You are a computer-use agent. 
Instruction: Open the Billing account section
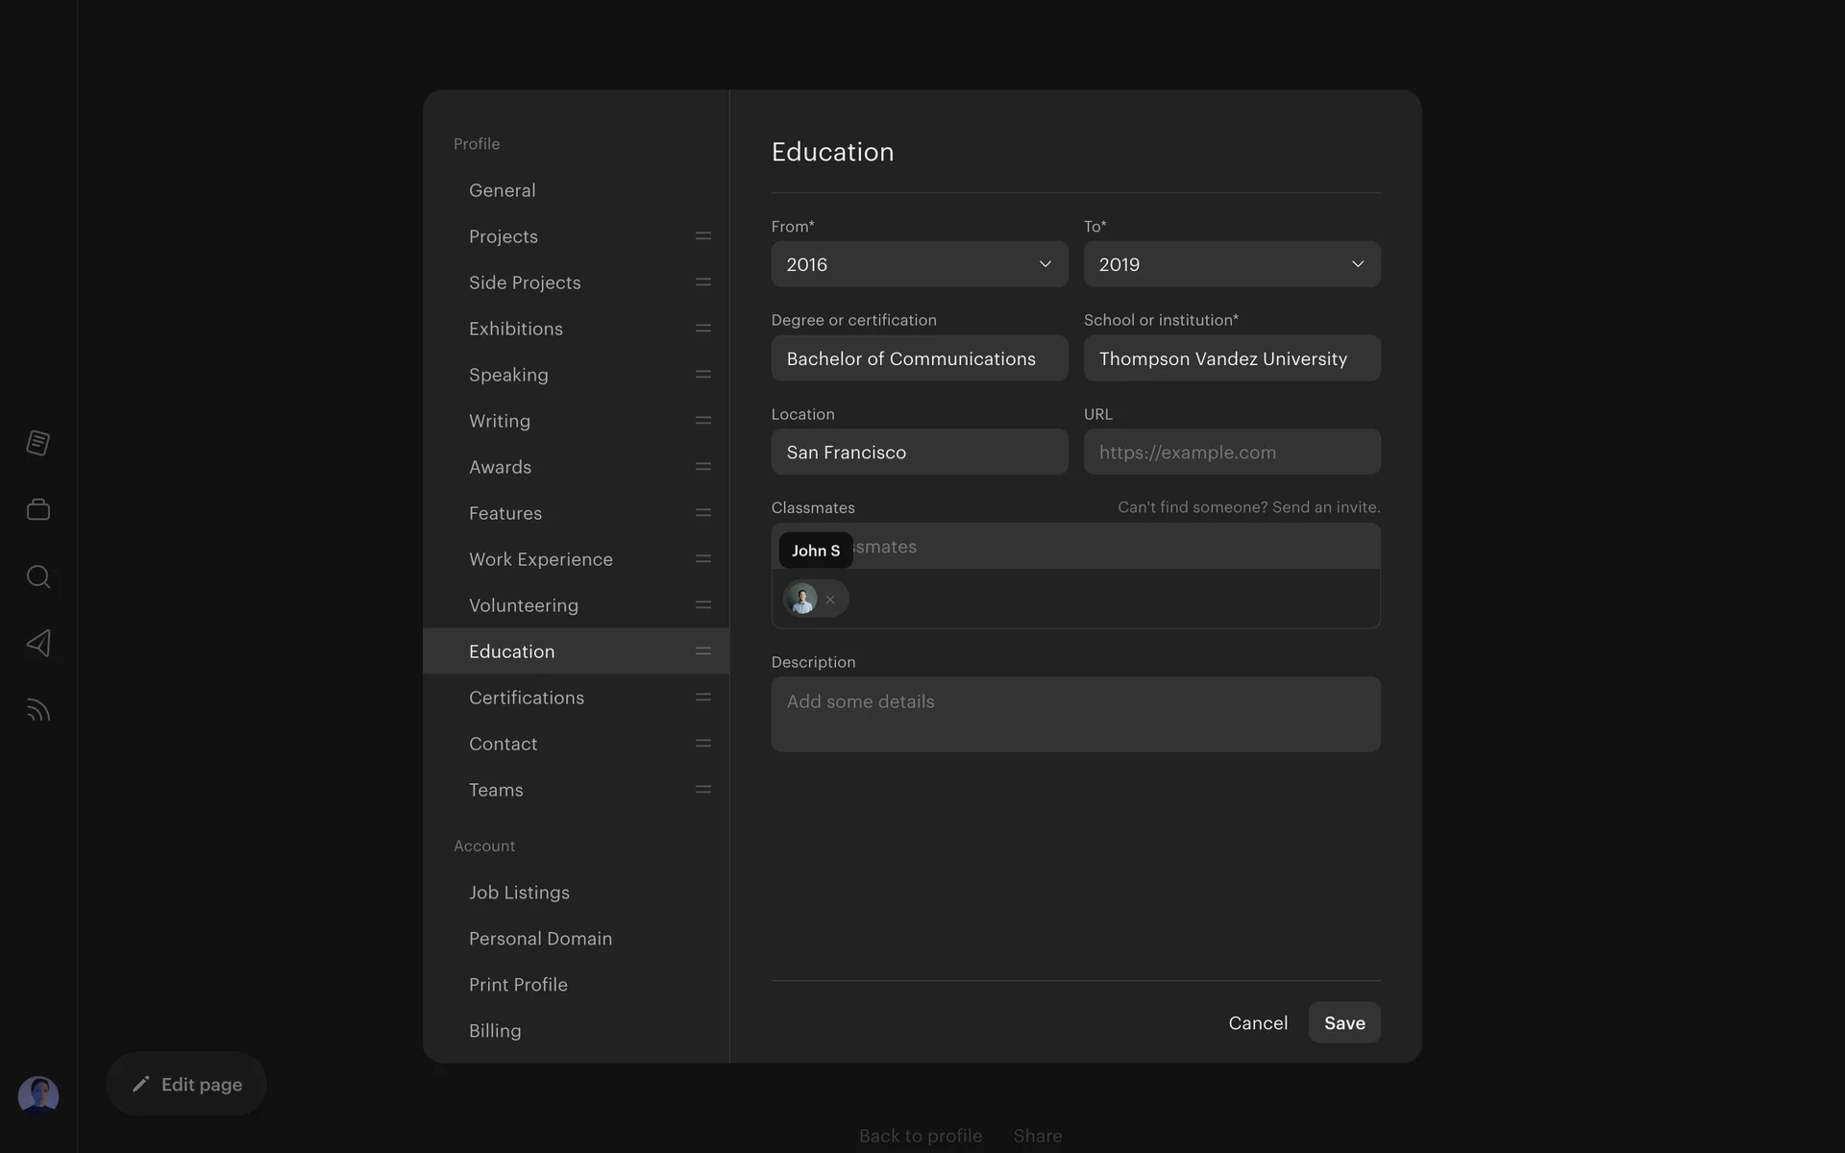tap(495, 1031)
